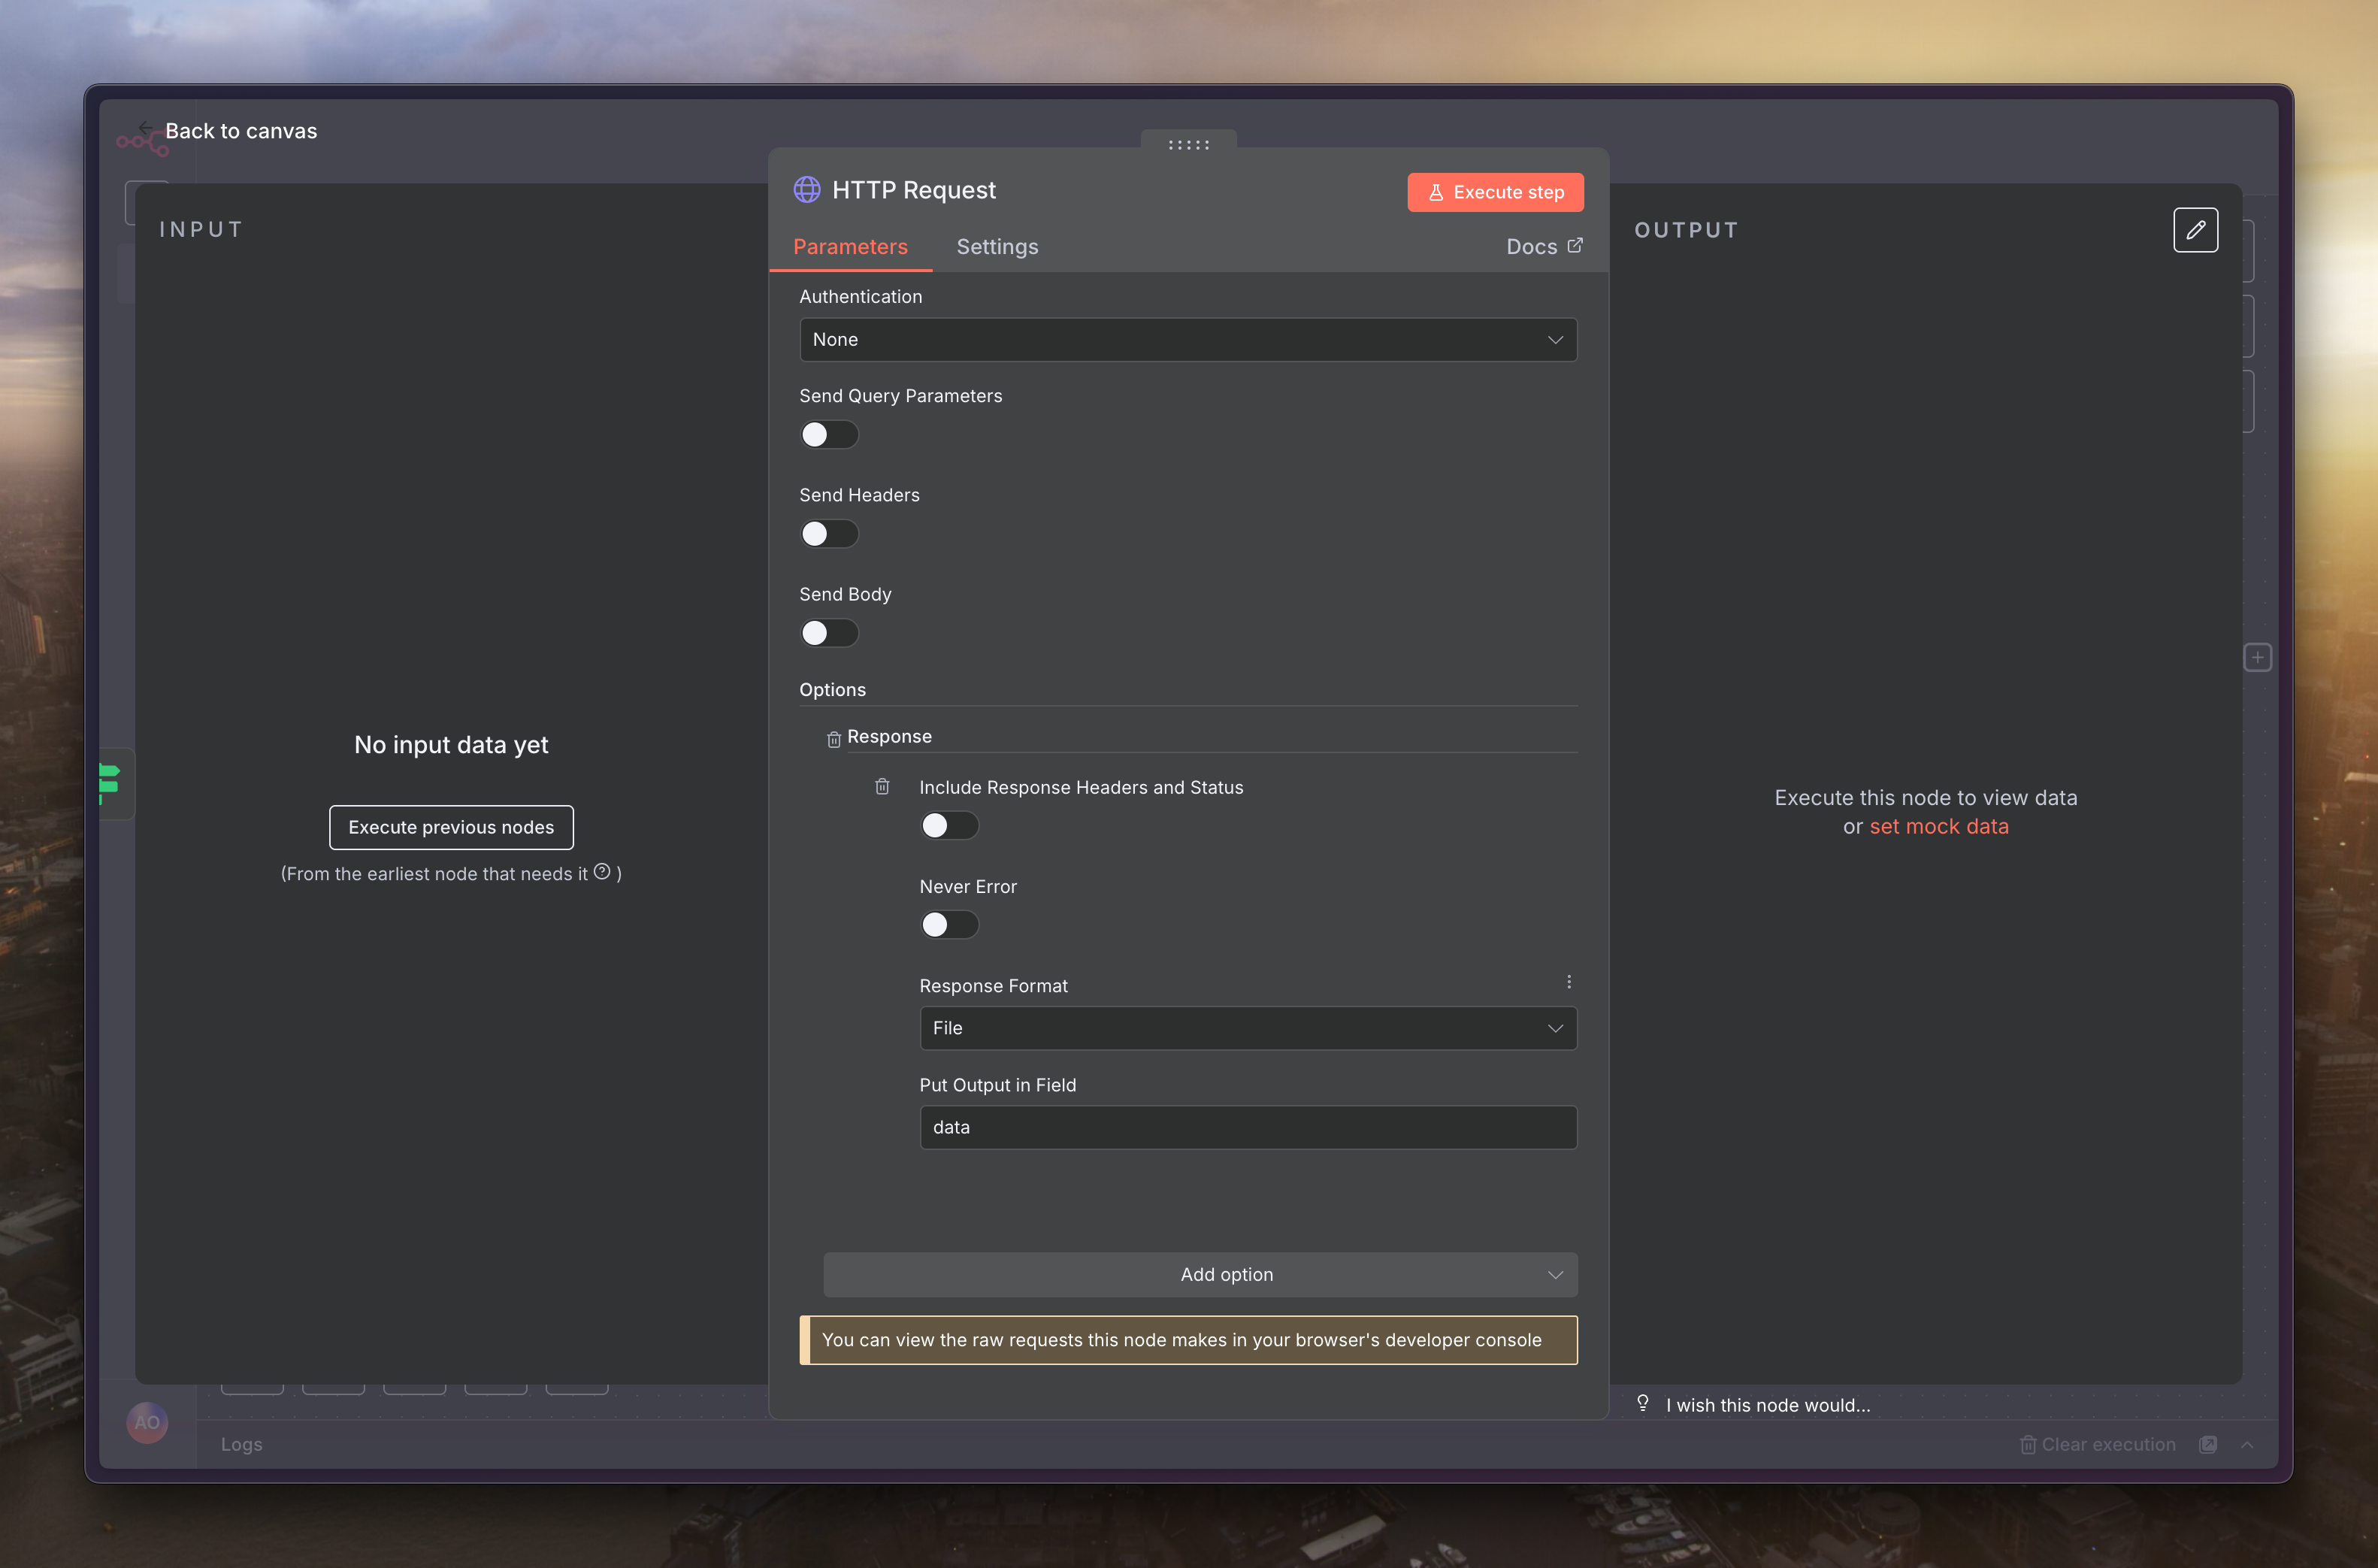Open the Authentication dropdown set to None
This screenshot has height=1568, width=2378.
[x=1187, y=340]
